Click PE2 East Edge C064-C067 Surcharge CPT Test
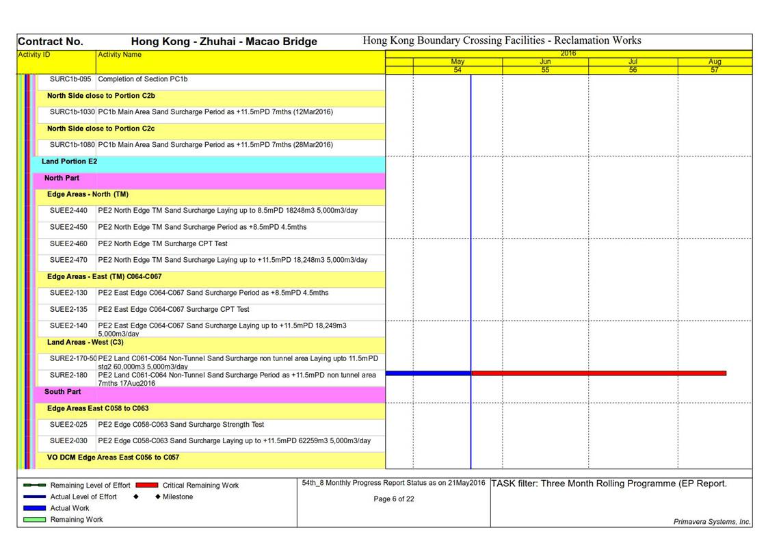Screen dimensions: 768x543 (x=174, y=309)
